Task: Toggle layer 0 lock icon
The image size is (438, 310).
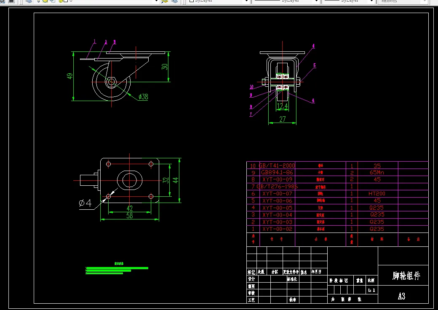Action: click(61, 1)
